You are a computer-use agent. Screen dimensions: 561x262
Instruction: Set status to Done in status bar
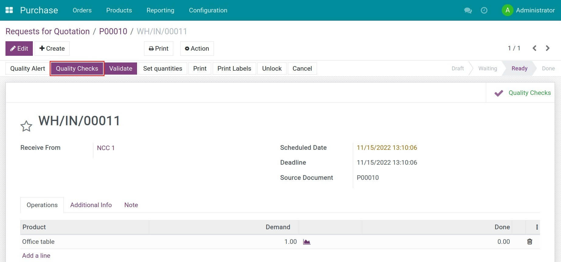point(548,69)
